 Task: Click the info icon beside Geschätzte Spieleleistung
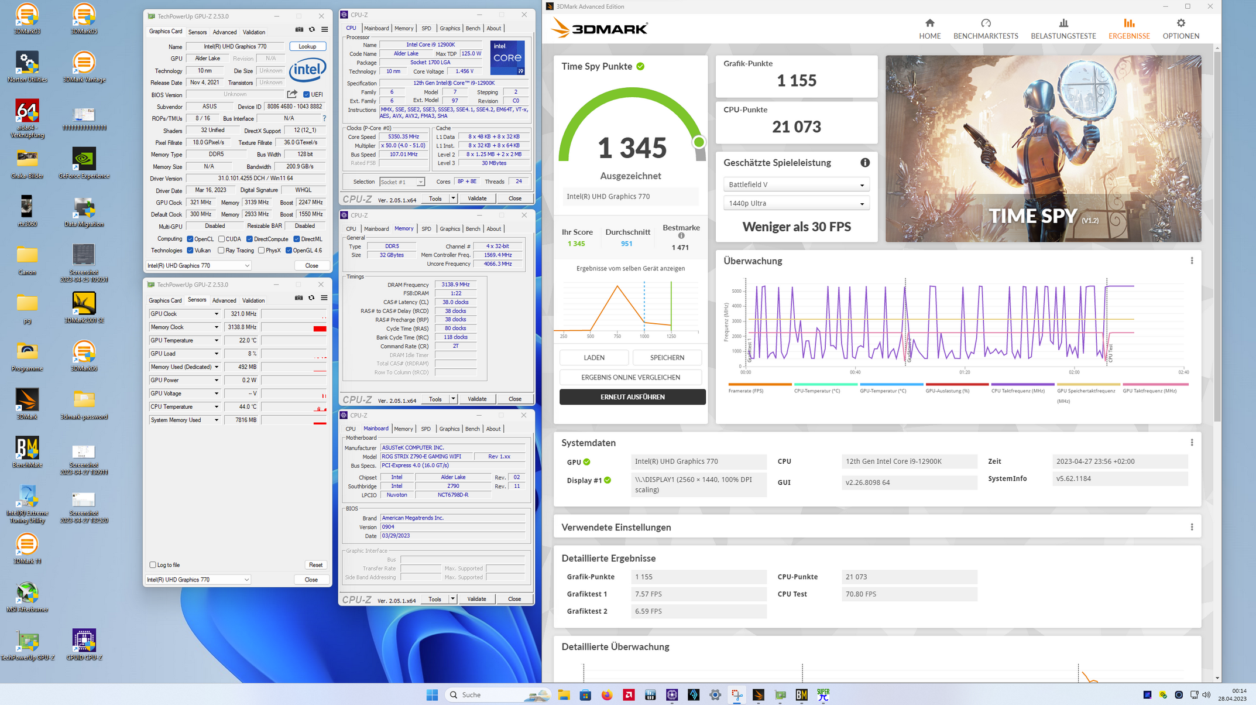pos(864,163)
